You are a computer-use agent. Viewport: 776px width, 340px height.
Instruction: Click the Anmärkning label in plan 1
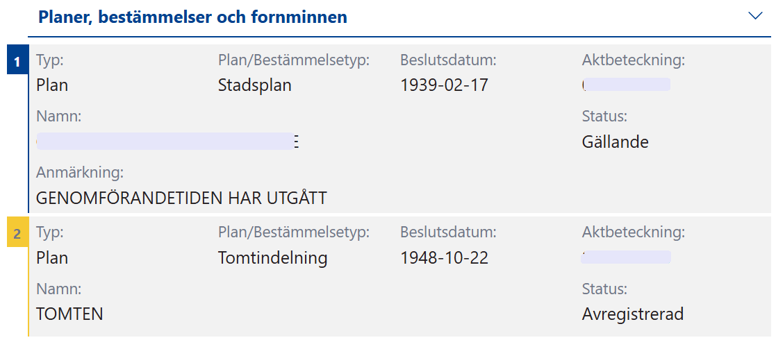coord(80,172)
